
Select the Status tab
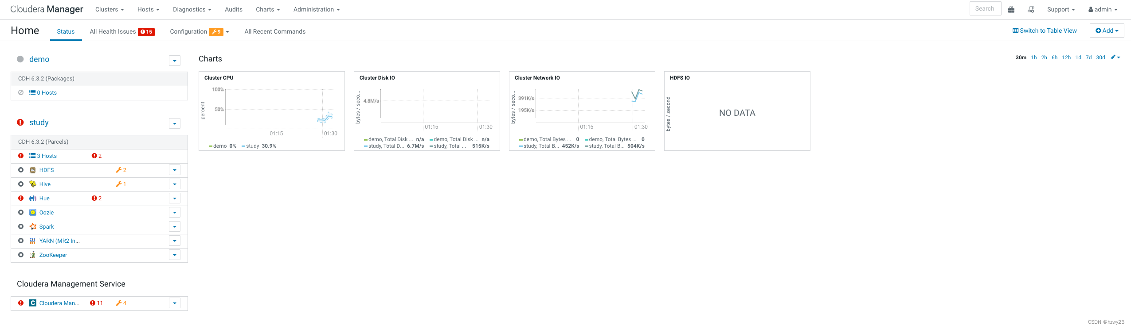pos(66,31)
